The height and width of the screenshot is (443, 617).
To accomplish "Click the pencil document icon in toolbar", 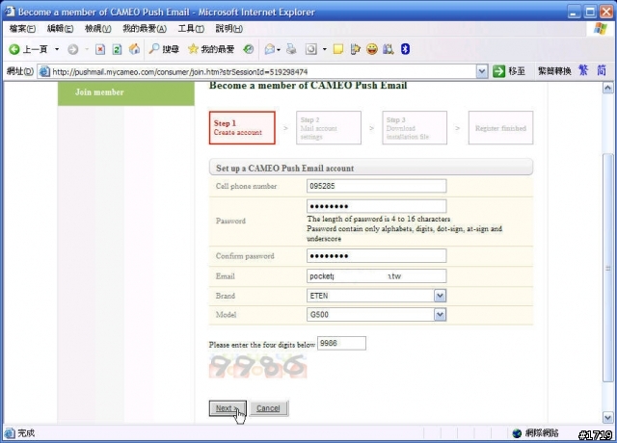I will (x=355, y=49).
